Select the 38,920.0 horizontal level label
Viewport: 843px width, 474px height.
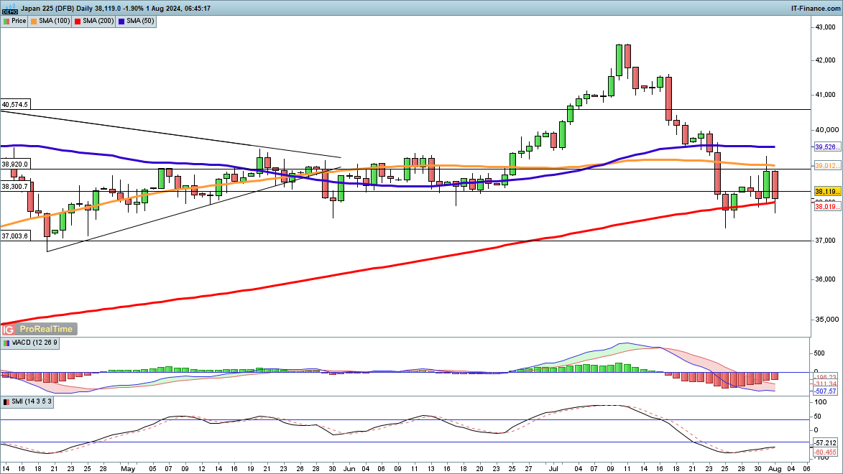point(15,164)
